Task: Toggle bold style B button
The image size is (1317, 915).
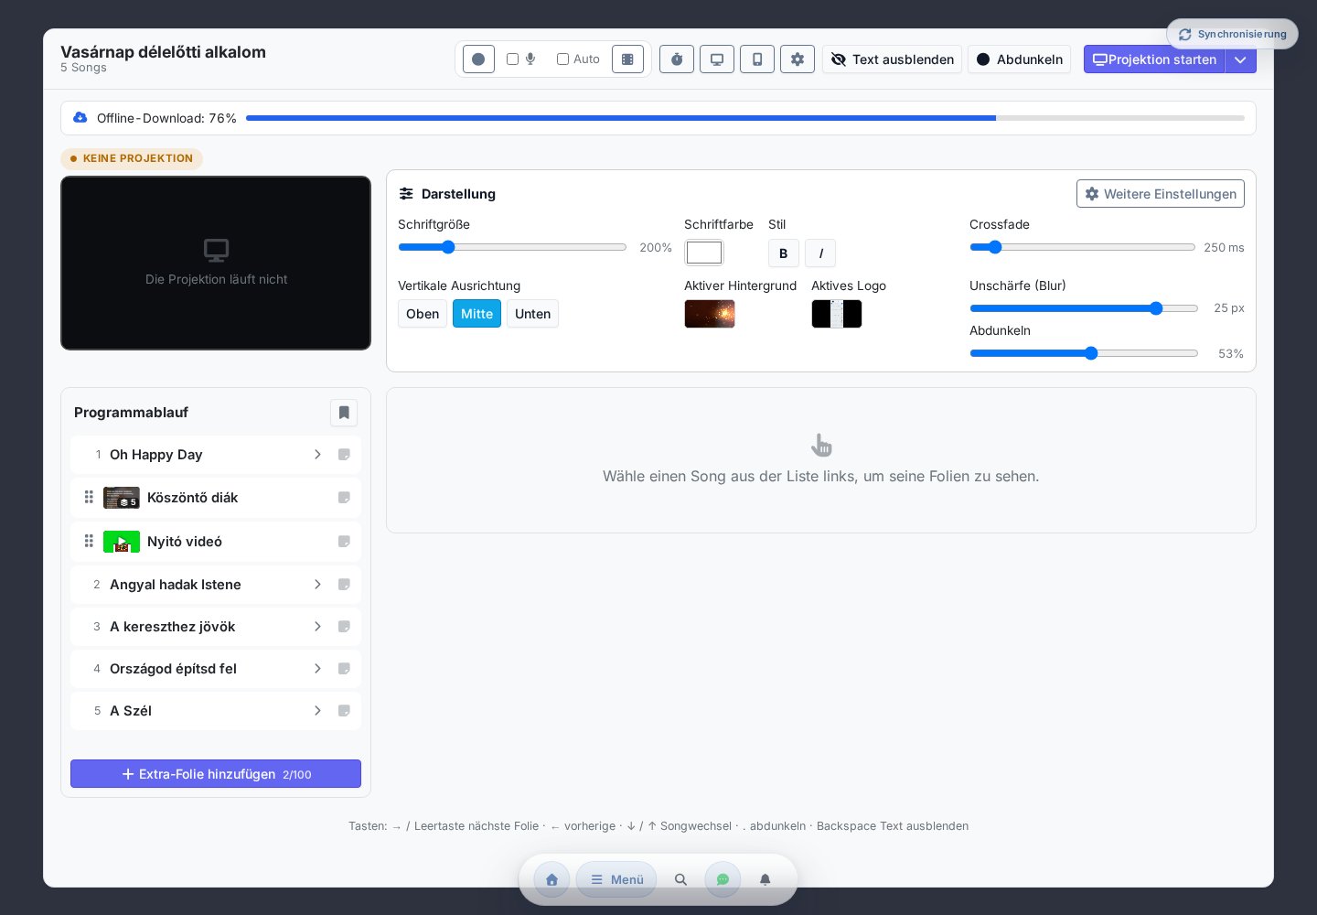Action: click(783, 253)
